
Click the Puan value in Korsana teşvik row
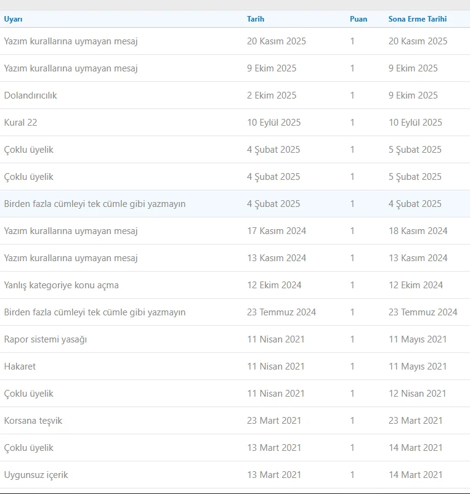pyautogui.click(x=352, y=420)
